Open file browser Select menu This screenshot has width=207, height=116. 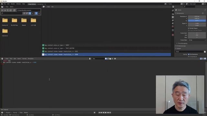coord(12,7)
